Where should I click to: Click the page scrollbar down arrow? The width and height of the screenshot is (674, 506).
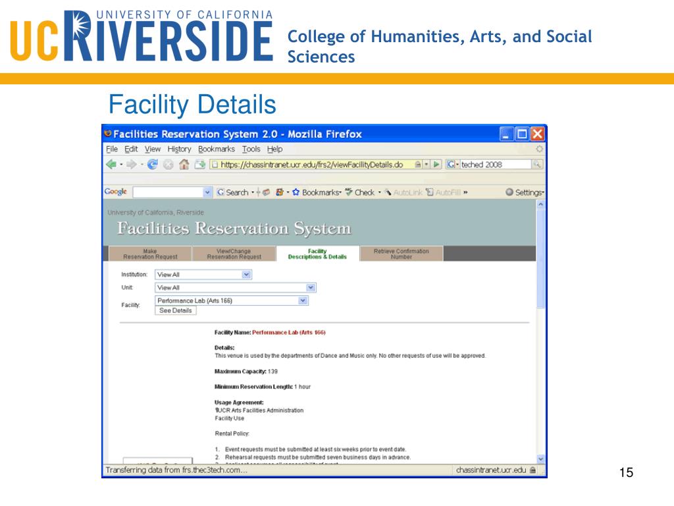(541, 459)
